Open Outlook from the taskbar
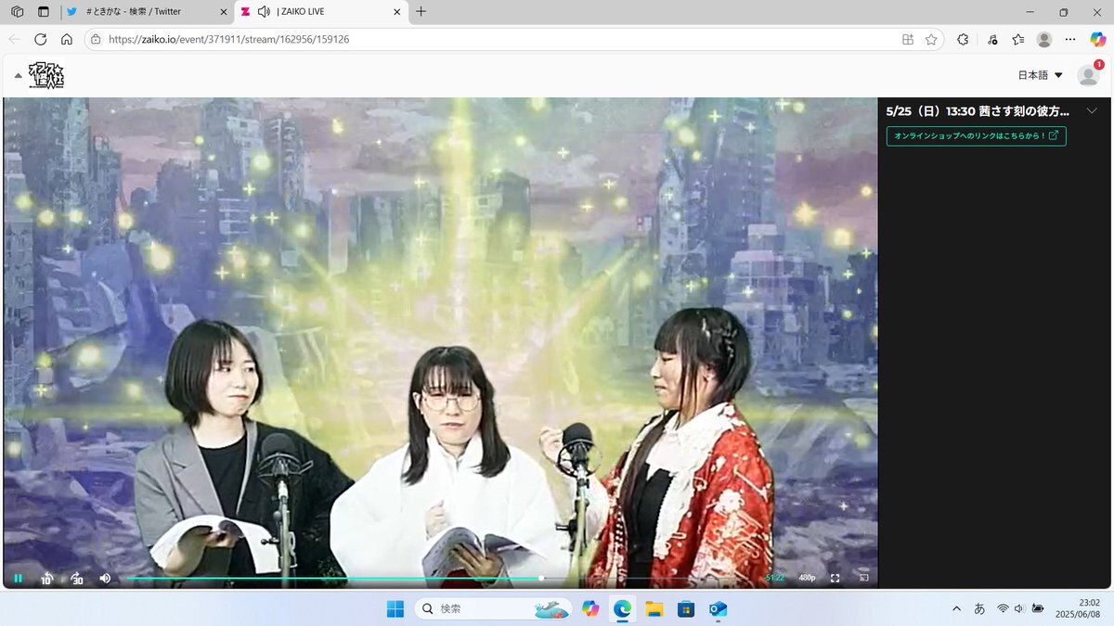This screenshot has height=626, width=1114. (718, 608)
